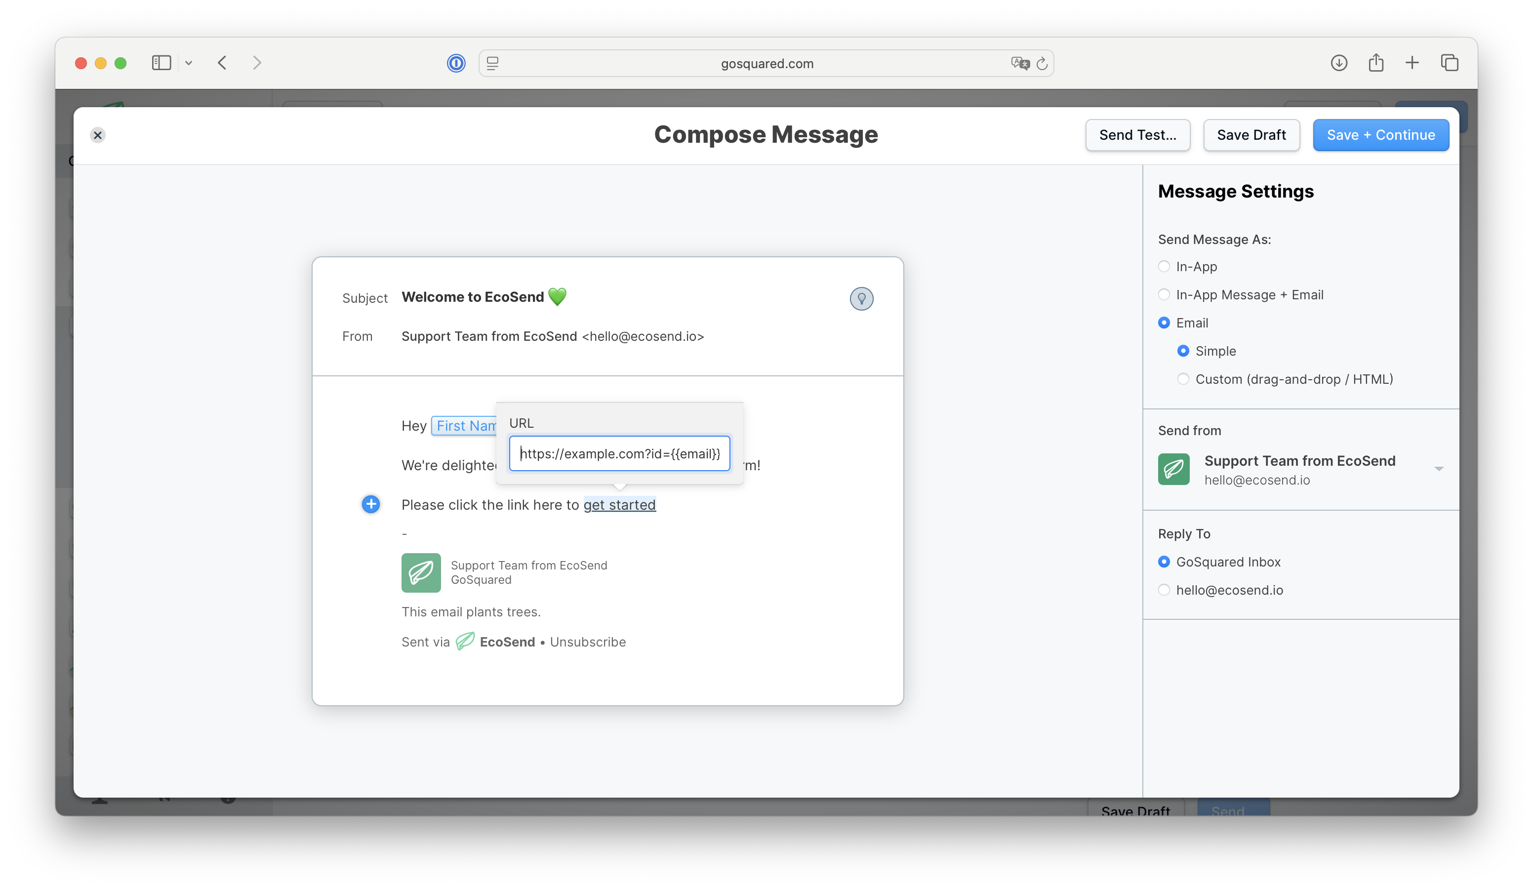Close the Compose Message dialog
This screenshot has width=1533, height=889.
tap(98, 135)
